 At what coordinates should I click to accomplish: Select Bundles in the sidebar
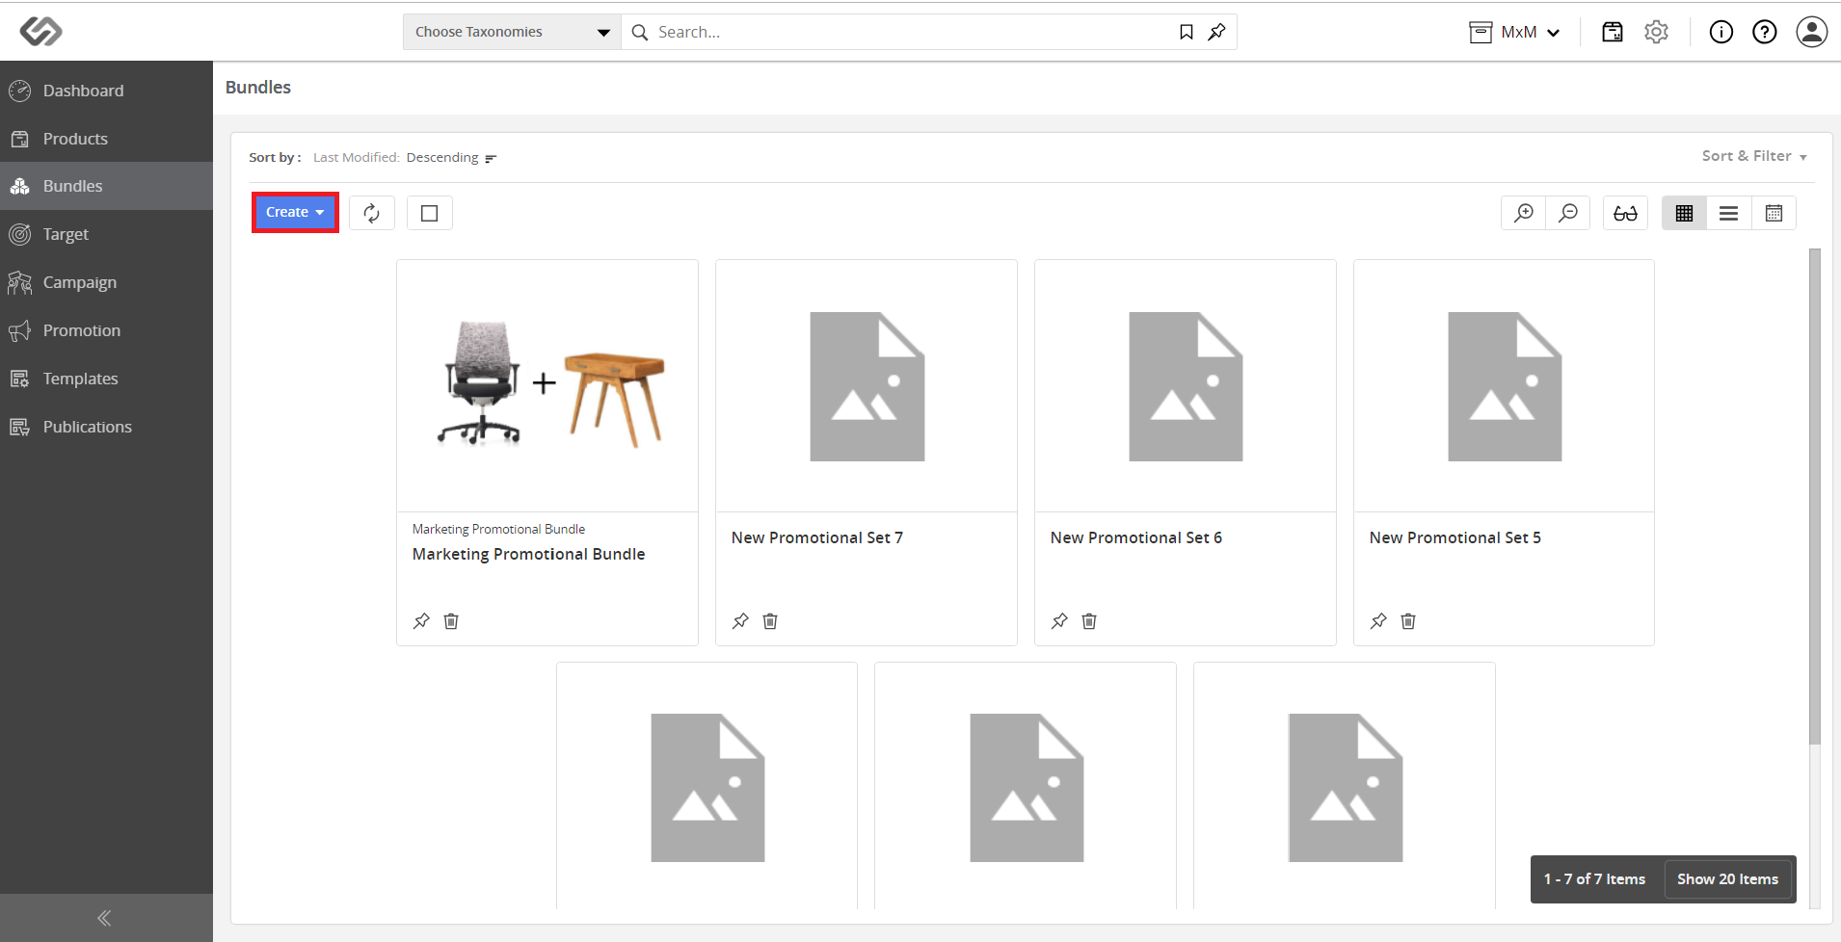point(106,186)
